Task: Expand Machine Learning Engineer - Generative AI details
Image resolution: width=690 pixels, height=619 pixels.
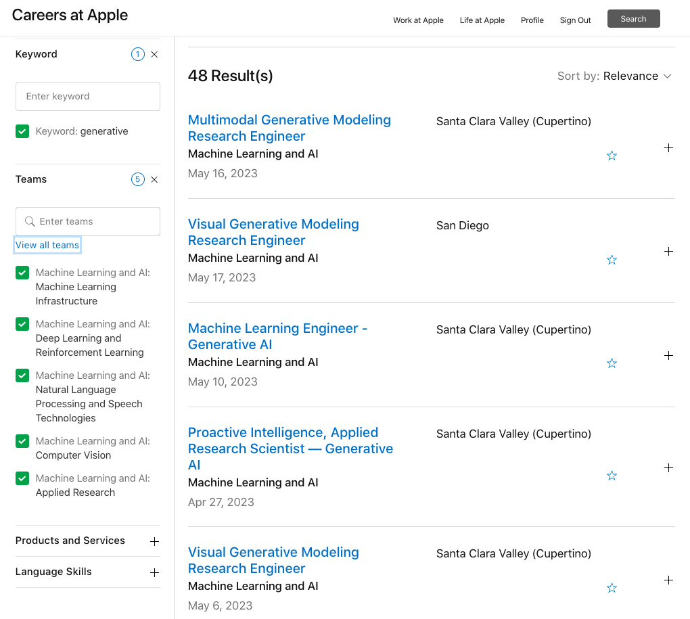Action: tap(668, 355)
